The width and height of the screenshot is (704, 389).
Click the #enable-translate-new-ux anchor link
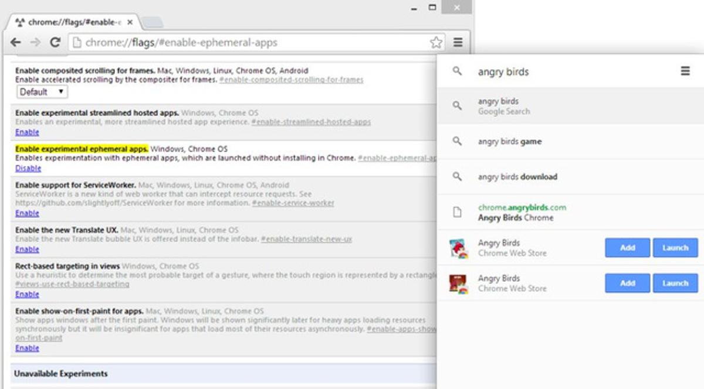[306, 240]
